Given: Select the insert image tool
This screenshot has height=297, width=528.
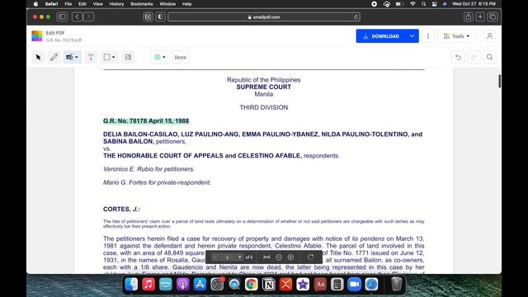Looking at the screenshot, I should click(x=128, y=57).
